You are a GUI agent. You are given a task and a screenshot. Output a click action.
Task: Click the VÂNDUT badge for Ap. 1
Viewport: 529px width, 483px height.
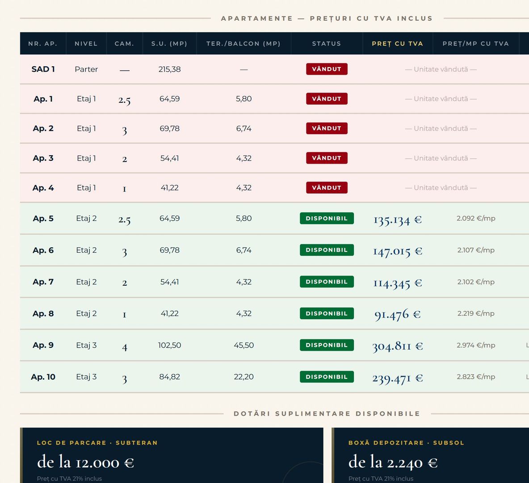(x=327, y=99)
